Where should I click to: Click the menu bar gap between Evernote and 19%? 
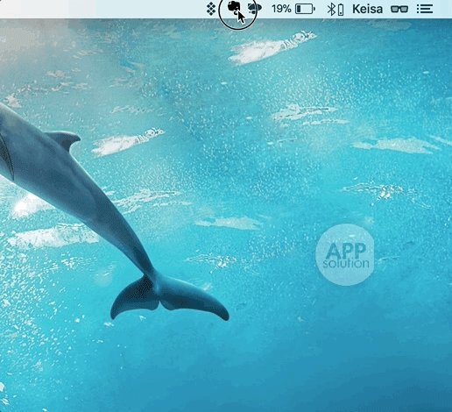point(266,9)
